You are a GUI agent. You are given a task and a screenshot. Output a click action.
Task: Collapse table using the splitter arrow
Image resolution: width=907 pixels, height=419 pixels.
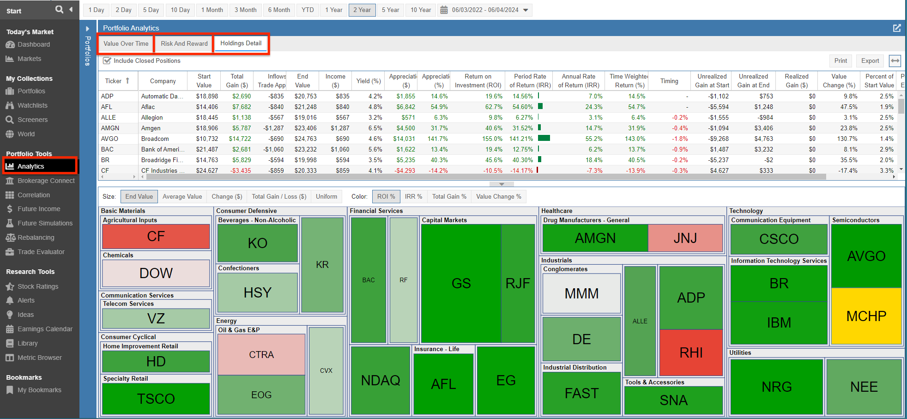(x=502, y=184)
